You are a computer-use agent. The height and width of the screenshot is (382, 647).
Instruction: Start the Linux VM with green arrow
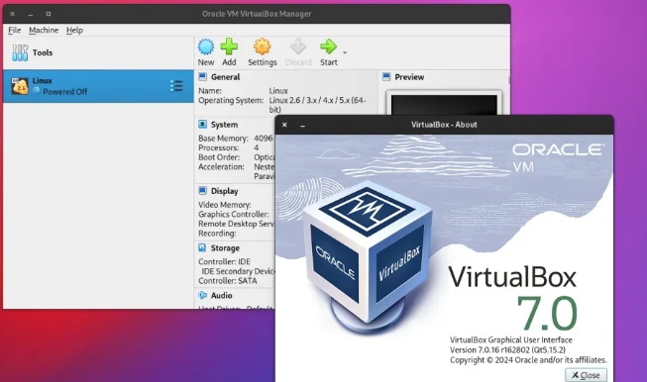328,47
